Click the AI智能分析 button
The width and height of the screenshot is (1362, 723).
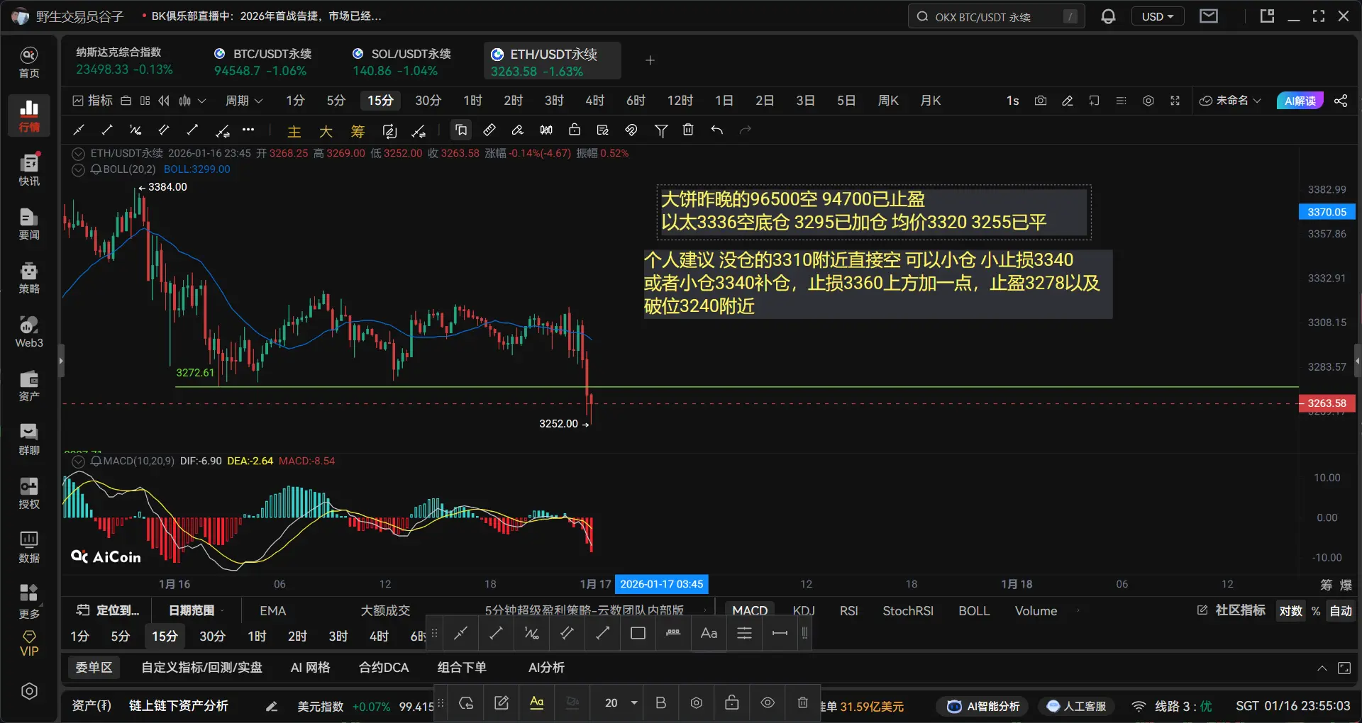click(x=984, y=706)
